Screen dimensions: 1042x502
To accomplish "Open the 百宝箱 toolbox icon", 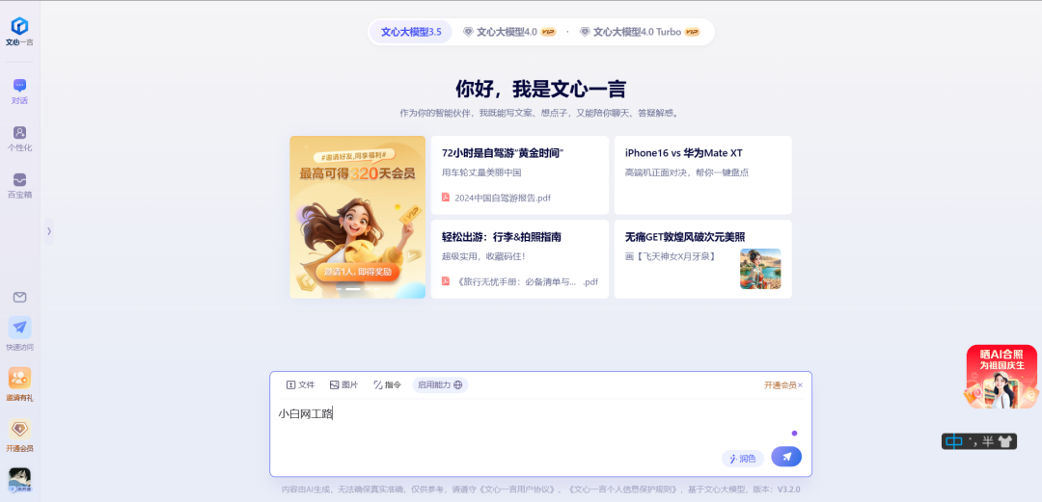I will (19, 180).
